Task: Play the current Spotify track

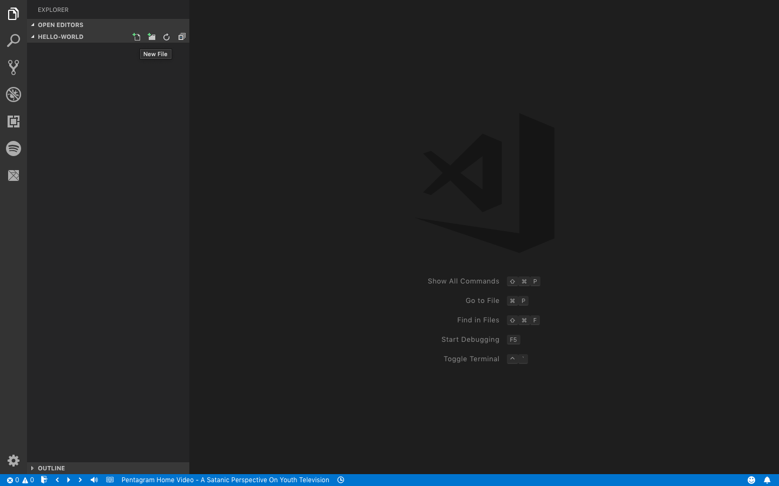Action: click(69, 480)
